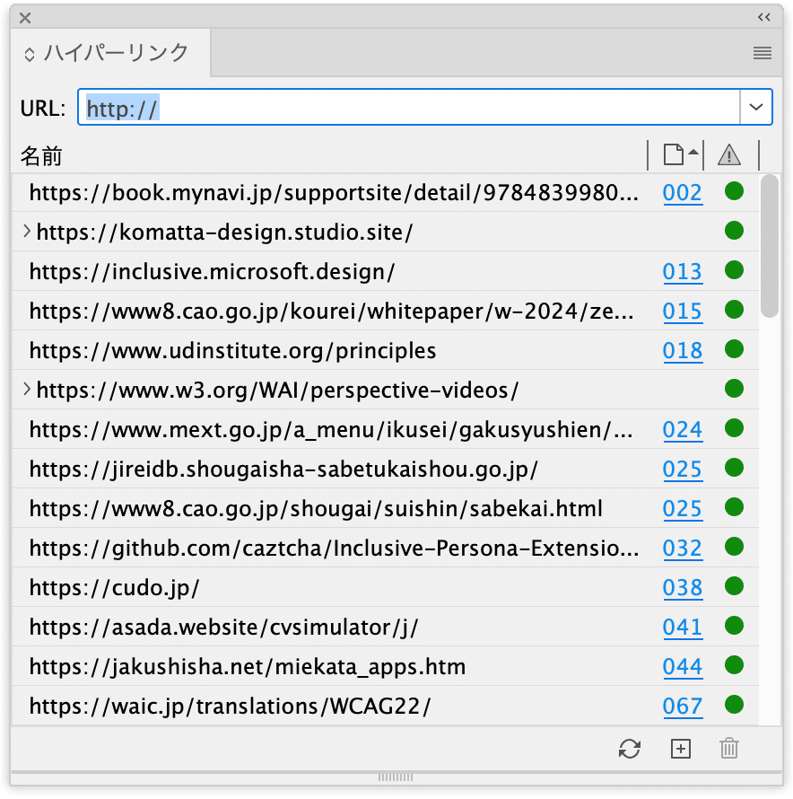Viewport: 793px width, 799px height.
Task: Open page link 067 for the WCAG22 entry
Action: (683, 706)
